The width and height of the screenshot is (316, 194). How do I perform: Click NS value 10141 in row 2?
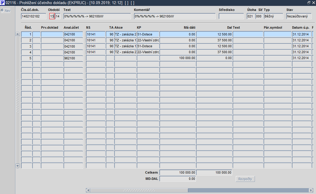click(96, 40)
